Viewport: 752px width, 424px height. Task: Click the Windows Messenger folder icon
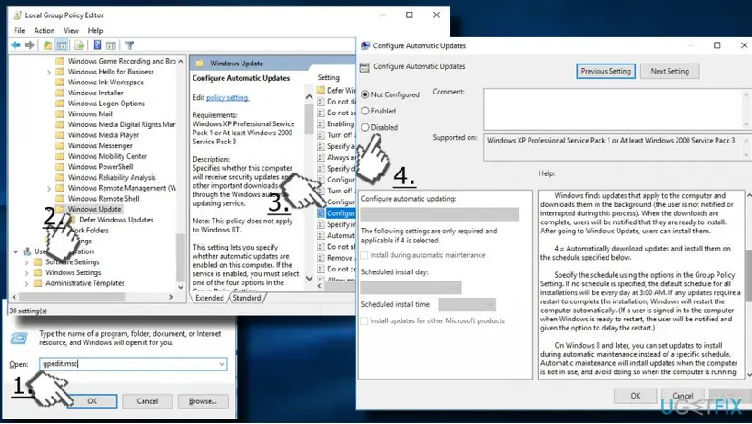pyautogui.click(x=60, y=145)
